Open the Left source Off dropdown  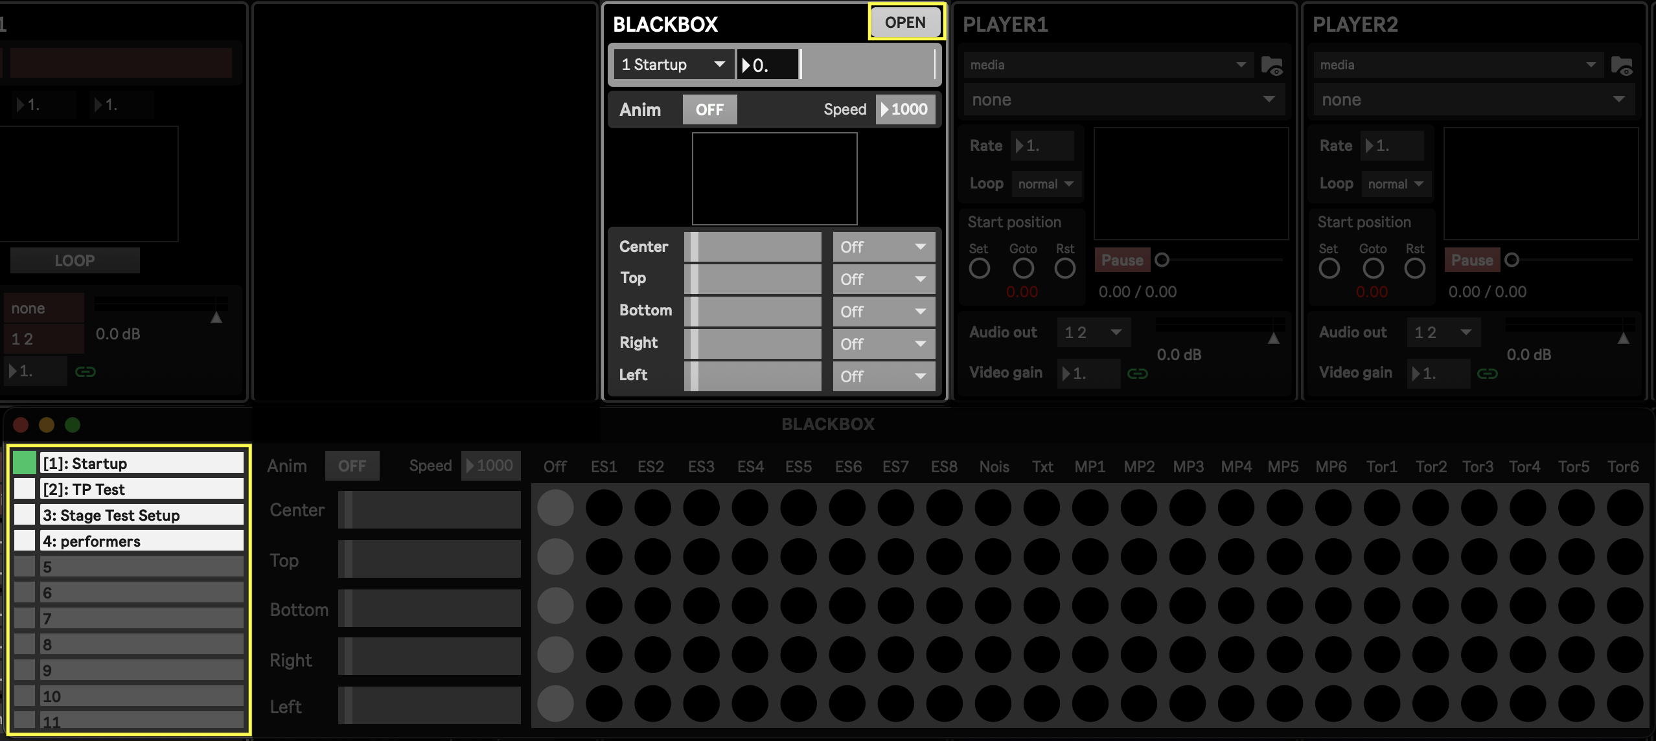pos(884,376)
